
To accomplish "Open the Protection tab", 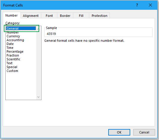I will pos(99,16).
